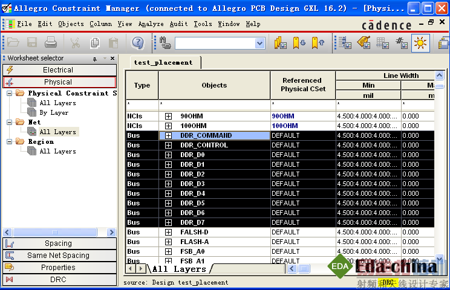
Task: Click the worksheet selector scroll left arrow
Action: pos(7,232)
